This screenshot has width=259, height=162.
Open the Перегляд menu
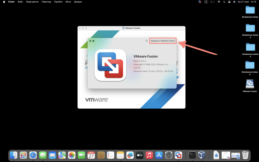(x=46, y=2)
